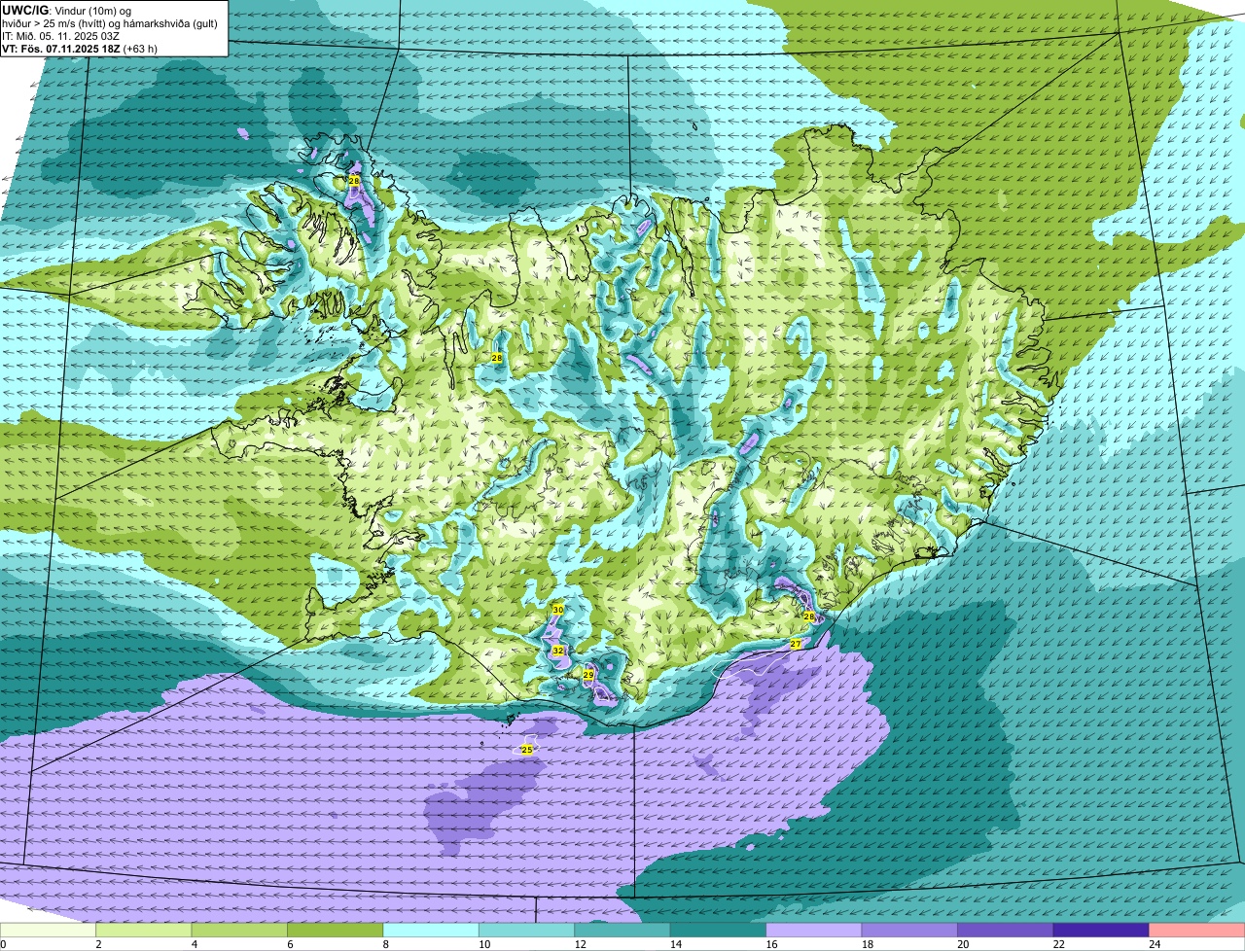
Task: Click the 'hámarkshviða (gult)' description line
Action: pos(171,23)
